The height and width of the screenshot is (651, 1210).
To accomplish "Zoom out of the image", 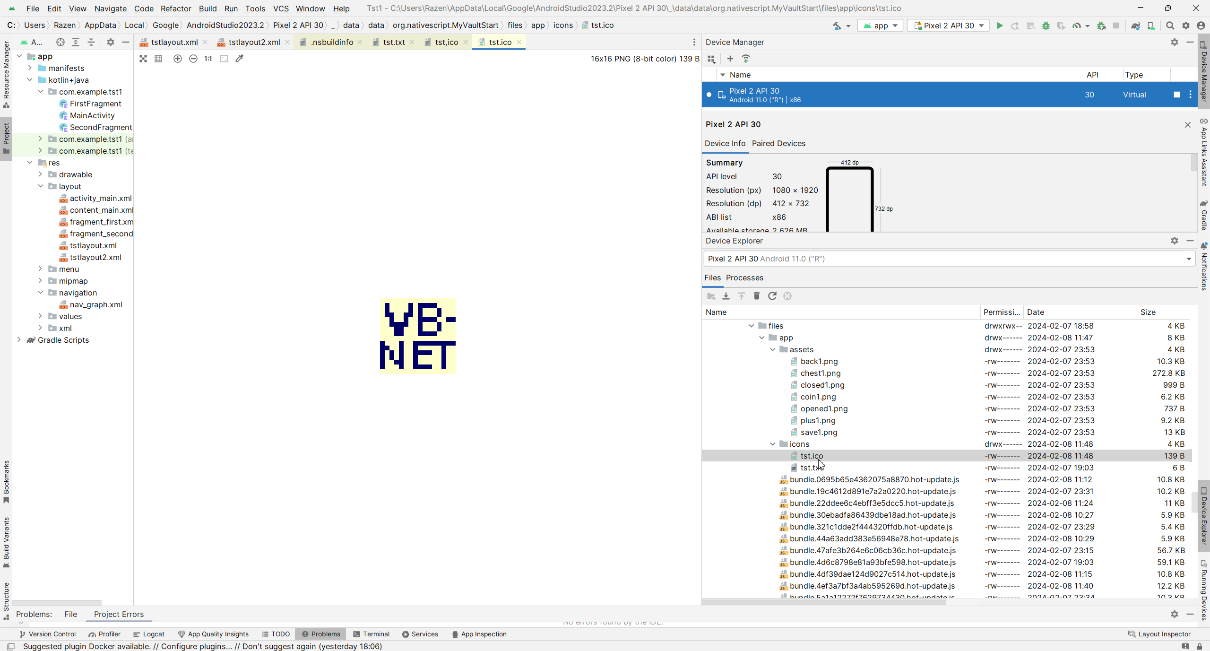I will [x=193, y=59].
